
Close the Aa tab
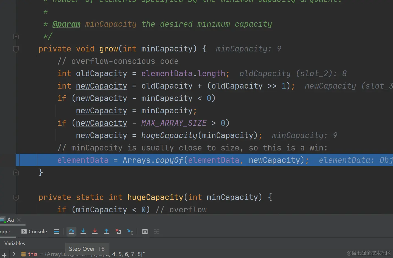click(19, 219)
